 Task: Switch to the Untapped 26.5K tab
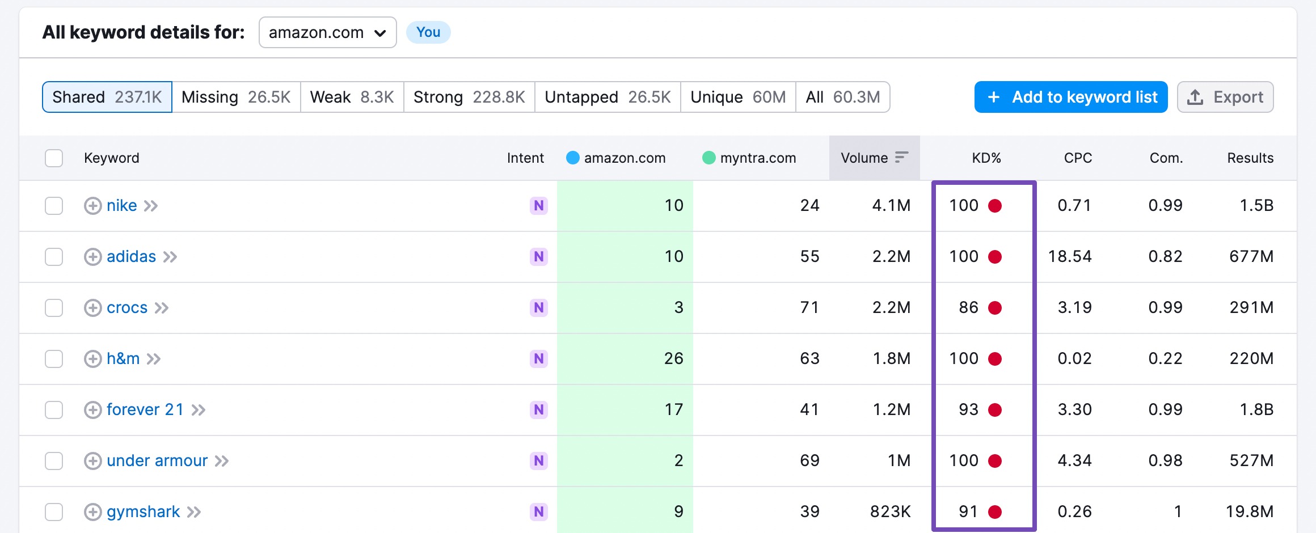click(x=608, y=97)
